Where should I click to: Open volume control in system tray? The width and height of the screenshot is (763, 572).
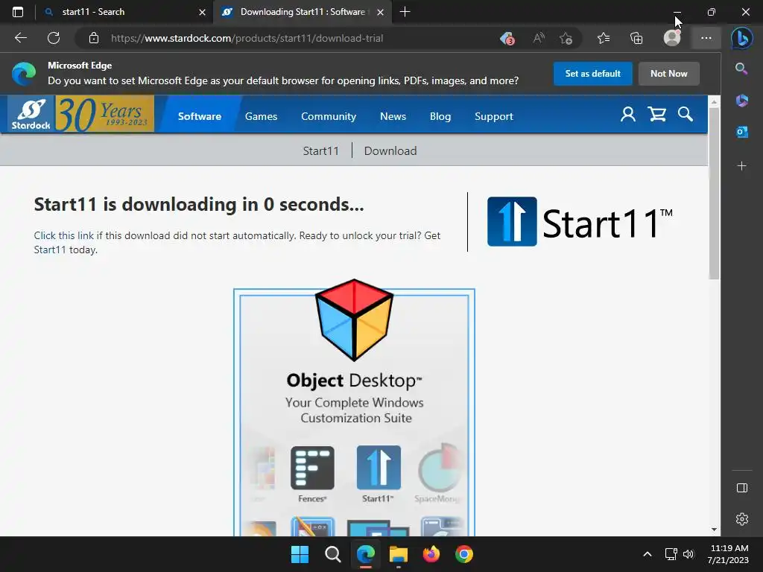point(688,554)
